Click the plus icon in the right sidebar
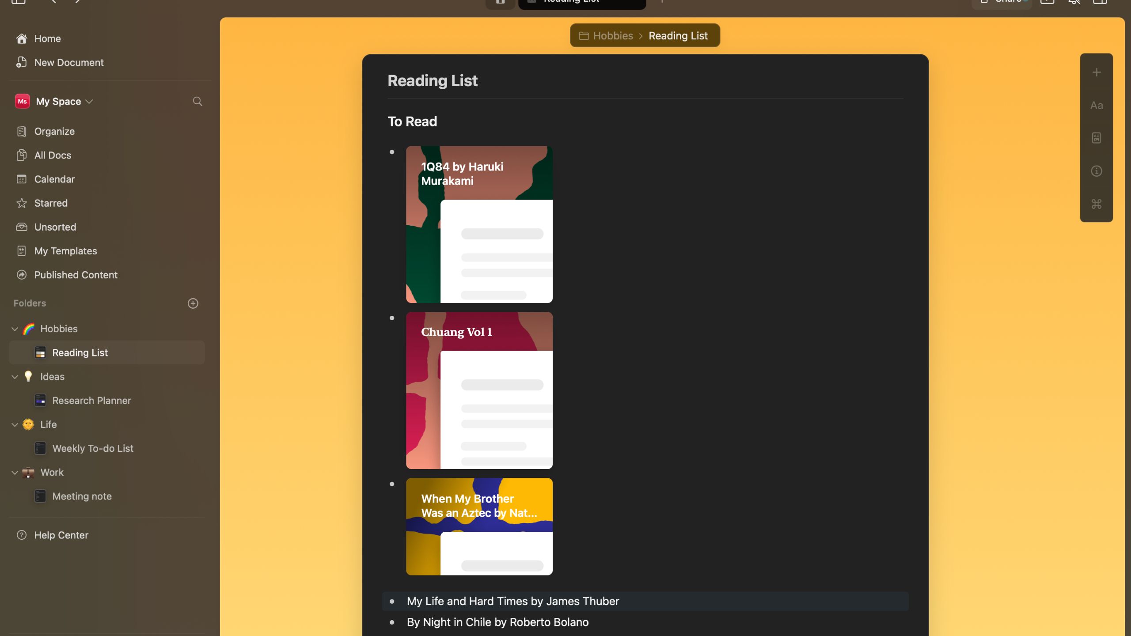This screenshot has width=1131, height=636. (1097, 72)
